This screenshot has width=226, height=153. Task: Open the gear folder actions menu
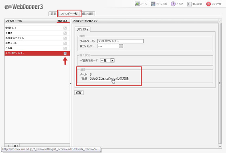point(16,146)
